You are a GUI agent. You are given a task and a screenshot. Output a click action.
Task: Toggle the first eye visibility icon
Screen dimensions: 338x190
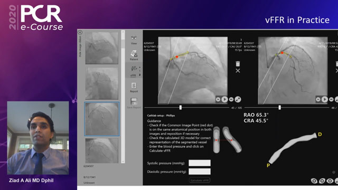[314, 180]
